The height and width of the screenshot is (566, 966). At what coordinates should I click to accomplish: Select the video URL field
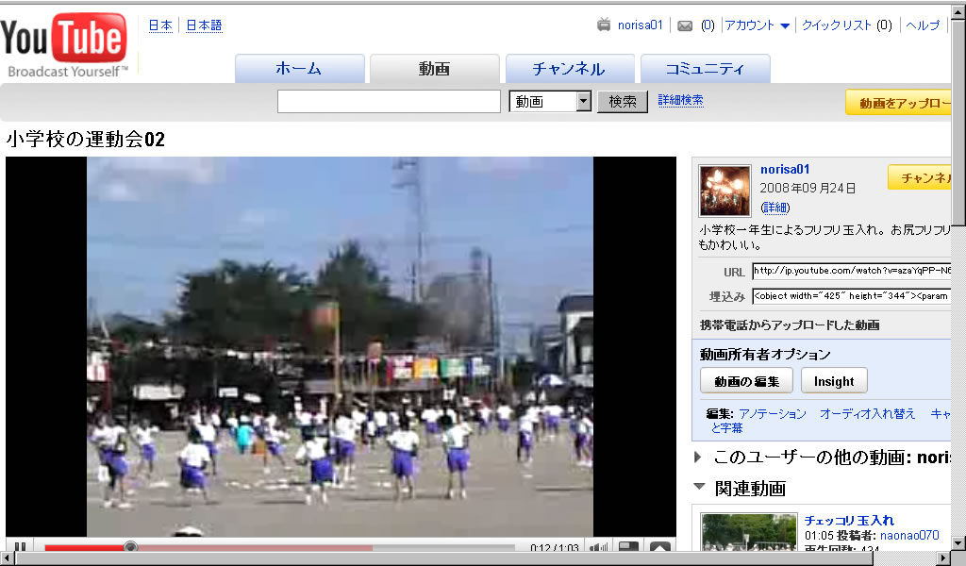pos(851,271)
